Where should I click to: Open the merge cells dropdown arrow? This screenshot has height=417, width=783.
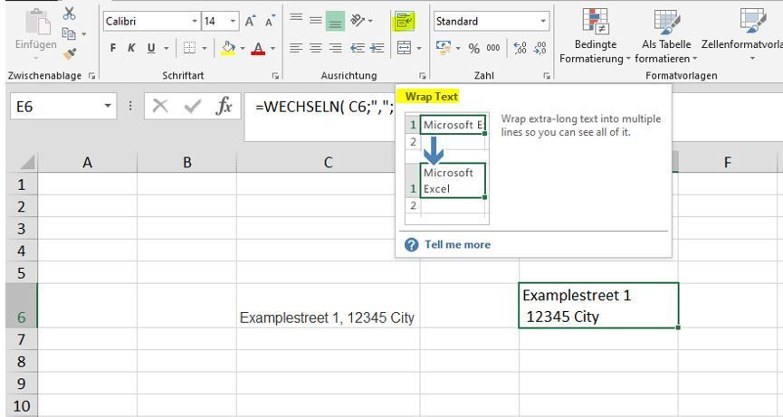coord(419,49)
